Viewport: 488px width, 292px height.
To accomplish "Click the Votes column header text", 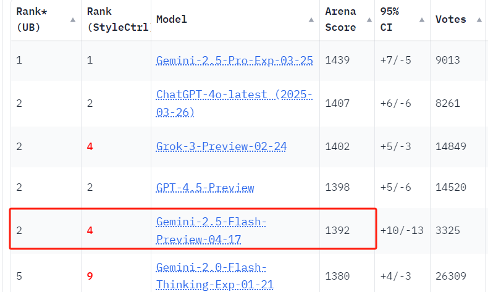I will (451, 19).
